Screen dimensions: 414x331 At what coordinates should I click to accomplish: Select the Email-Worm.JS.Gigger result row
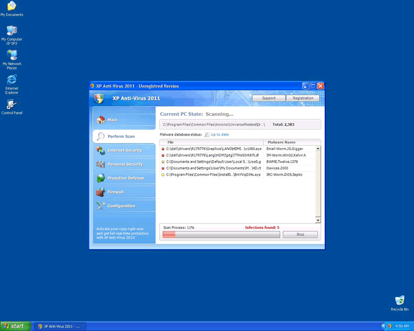pyautogui.click(x=237, y=149)
